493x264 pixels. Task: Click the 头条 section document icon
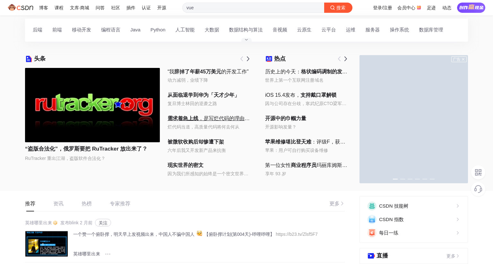[x=29, y=59]
